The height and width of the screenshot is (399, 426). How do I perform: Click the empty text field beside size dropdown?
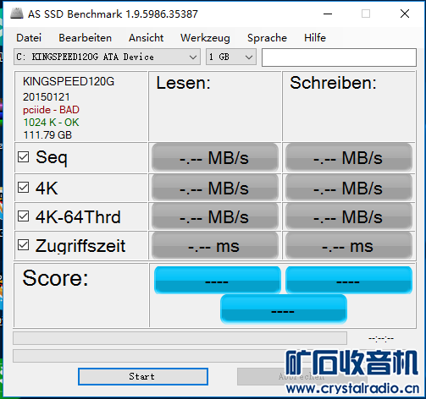pyautogui.click(x=339, y=57)
